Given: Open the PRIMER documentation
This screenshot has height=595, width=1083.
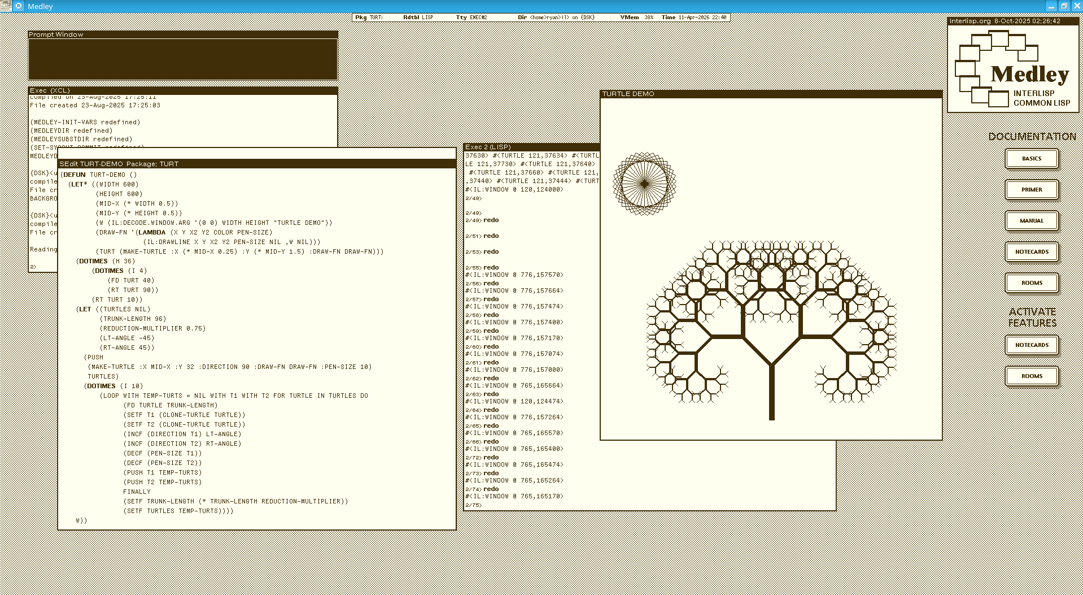Looking at the screenshot, I should click(1031, 190).
